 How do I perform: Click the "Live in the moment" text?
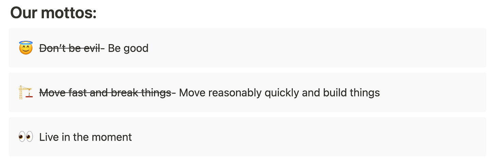click(x=85, y=137)
